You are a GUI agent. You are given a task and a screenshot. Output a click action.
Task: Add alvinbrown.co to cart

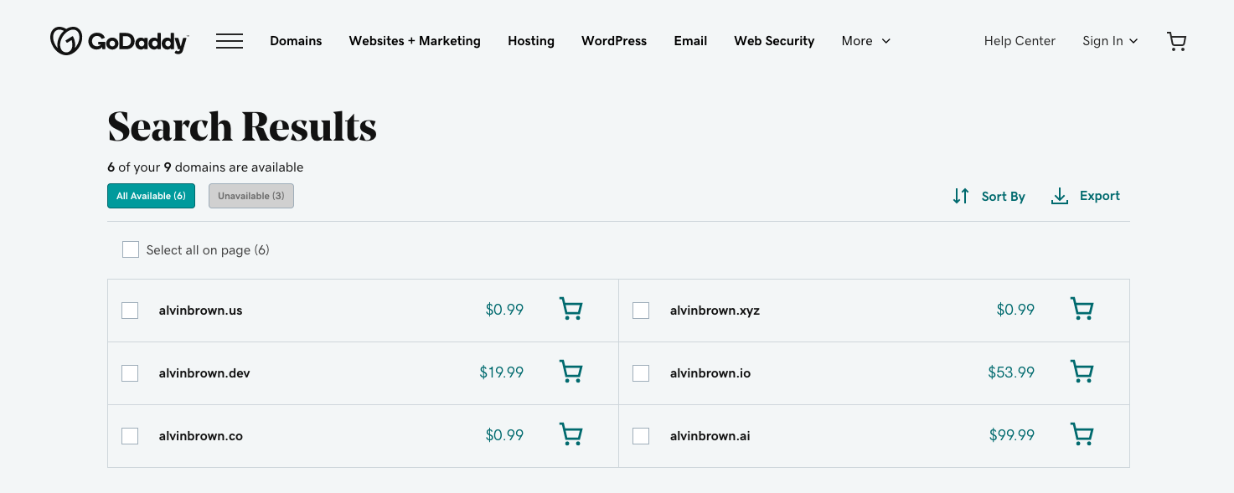[571, 435]
